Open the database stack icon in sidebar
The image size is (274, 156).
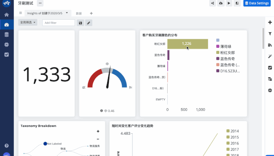click(x=6, y=35)
